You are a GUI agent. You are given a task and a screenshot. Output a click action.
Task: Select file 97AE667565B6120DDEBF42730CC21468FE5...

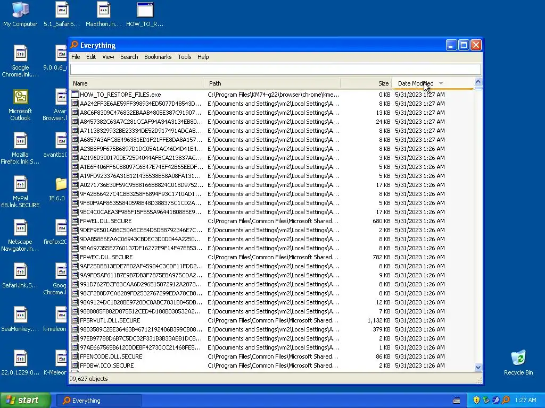[x=141, y=347]
